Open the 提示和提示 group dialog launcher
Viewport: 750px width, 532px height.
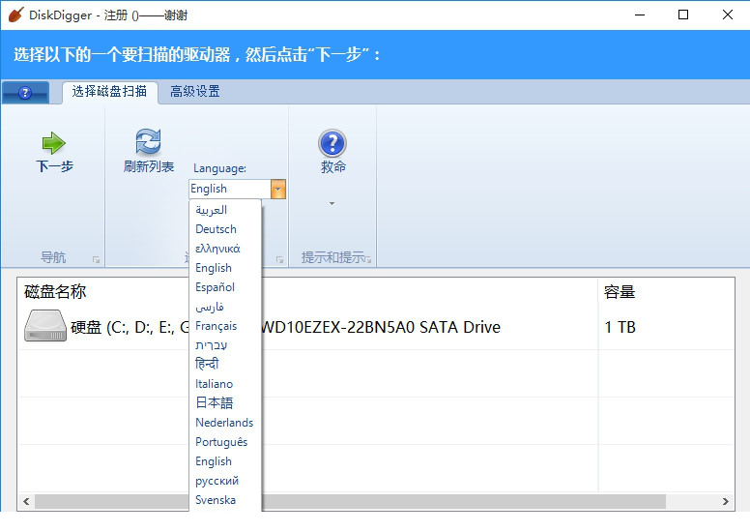tap(368, 259)
